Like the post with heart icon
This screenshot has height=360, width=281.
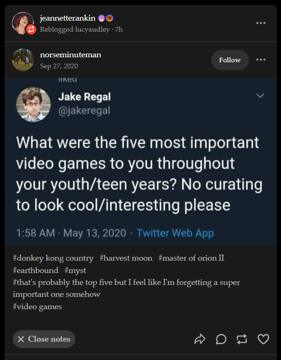pyautogui.click(x=263, y=339)
